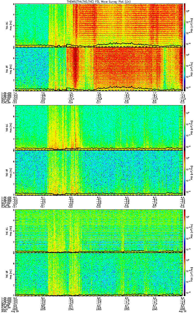Click the 2340 time tick label
The height and width of the screenshot is (313, 195).
coord(155,309)
